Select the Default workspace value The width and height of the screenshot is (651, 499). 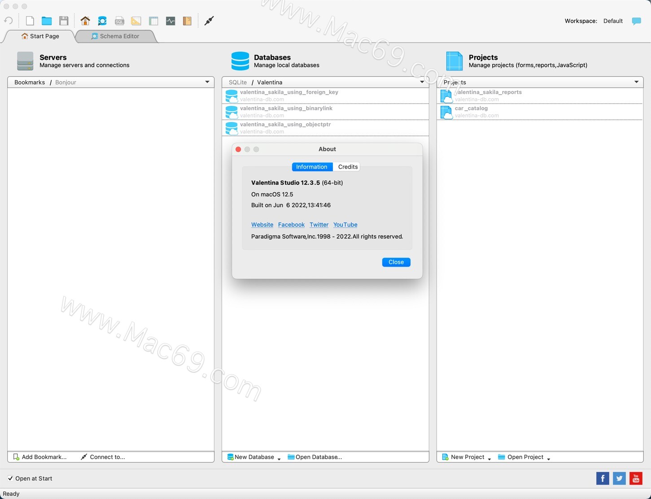[613, 21]
